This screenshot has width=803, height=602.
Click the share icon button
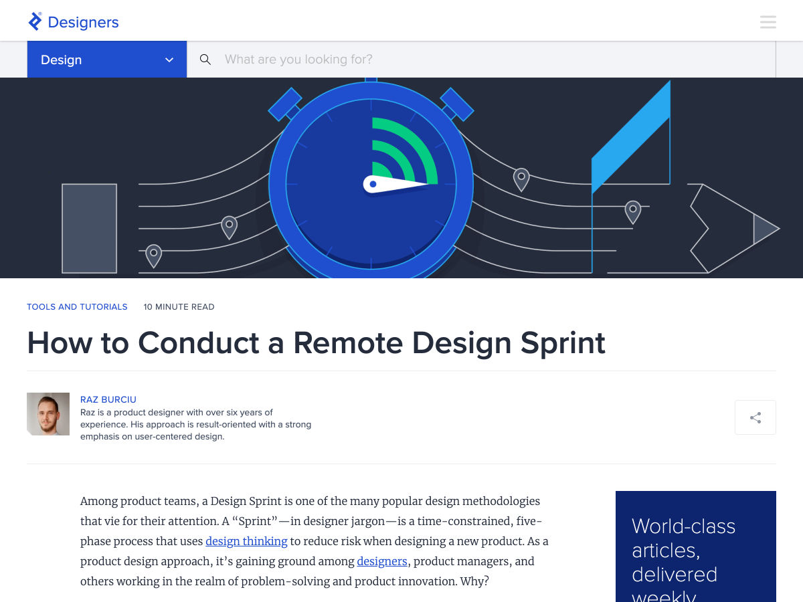coord(755,417)
